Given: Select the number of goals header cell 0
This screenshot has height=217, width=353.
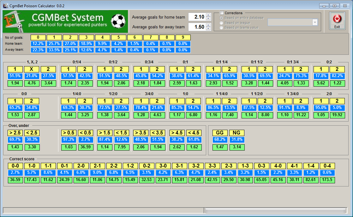Looking at the screenshot, I should point(38,37).
